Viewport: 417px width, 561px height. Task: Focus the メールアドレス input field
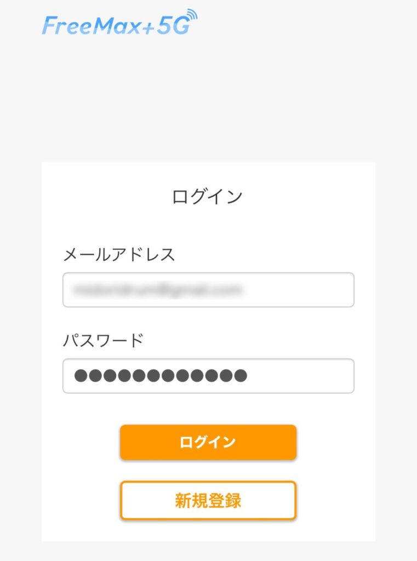tap(208, 290)
